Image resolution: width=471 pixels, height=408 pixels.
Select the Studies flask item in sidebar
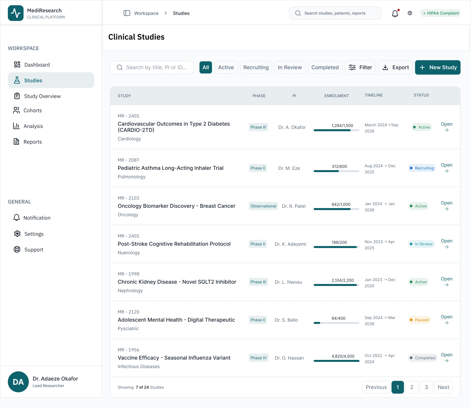51,80
